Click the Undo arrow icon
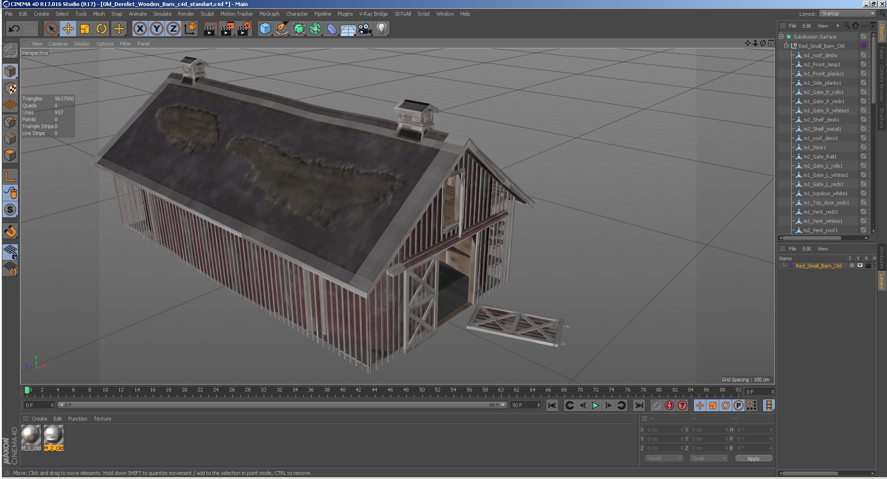This screenshot has height=479, width=887. coord(14,29)
